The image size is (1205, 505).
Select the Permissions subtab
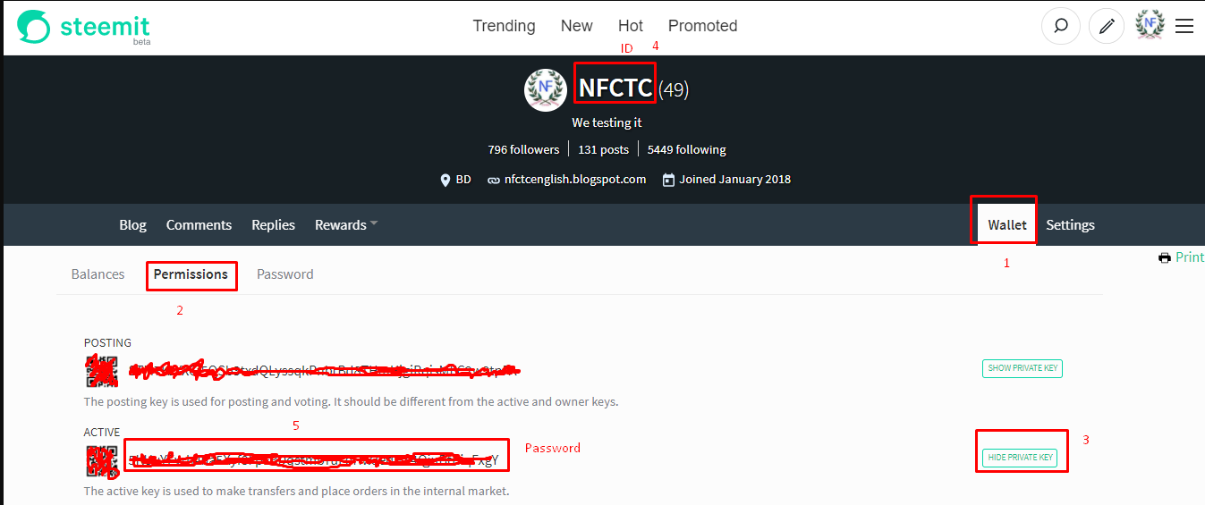[191, 274]
